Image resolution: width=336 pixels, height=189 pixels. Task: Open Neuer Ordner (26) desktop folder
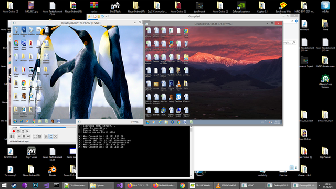pyautogui.click(x=31, y=171)
